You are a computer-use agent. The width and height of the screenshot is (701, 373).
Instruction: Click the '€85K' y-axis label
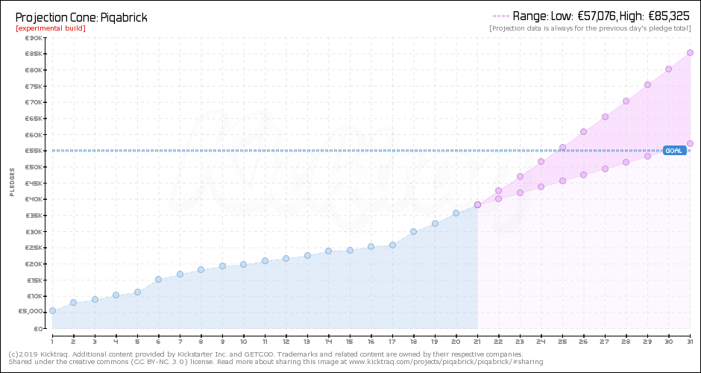point(34,54)
